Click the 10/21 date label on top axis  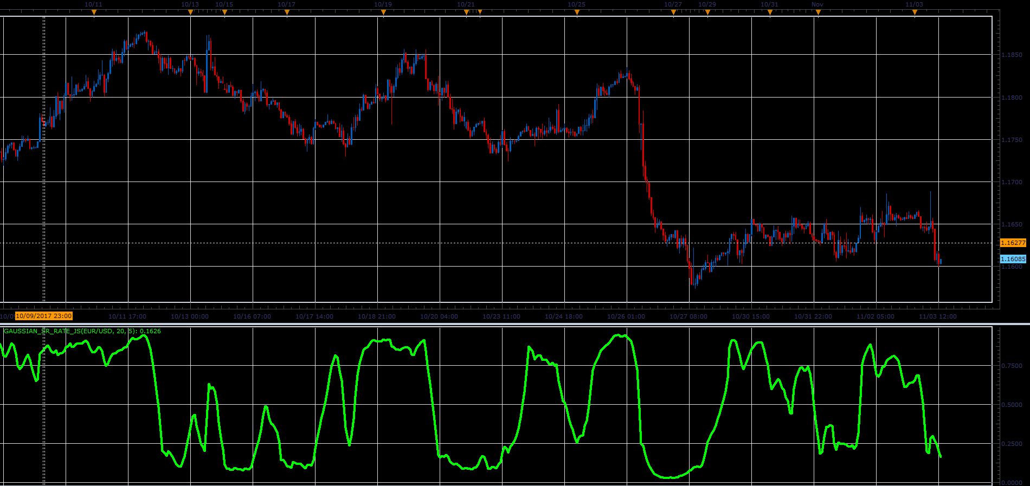466,4
